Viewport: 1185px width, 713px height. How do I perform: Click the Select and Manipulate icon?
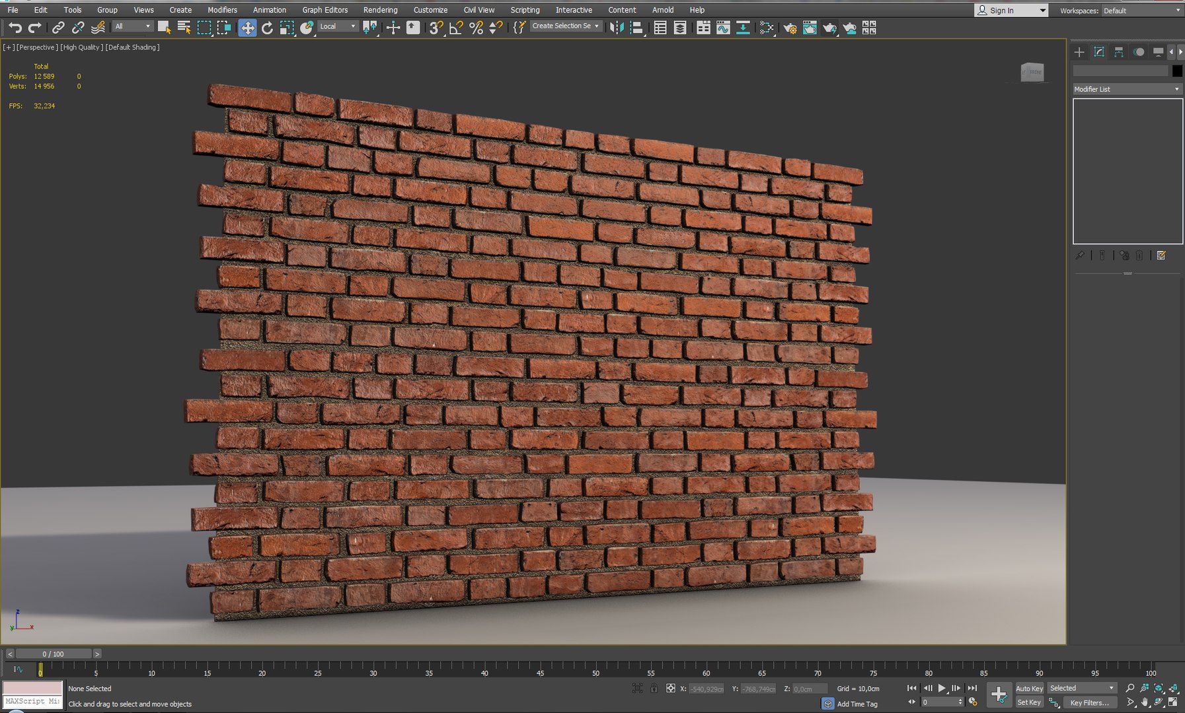point(393,27)
